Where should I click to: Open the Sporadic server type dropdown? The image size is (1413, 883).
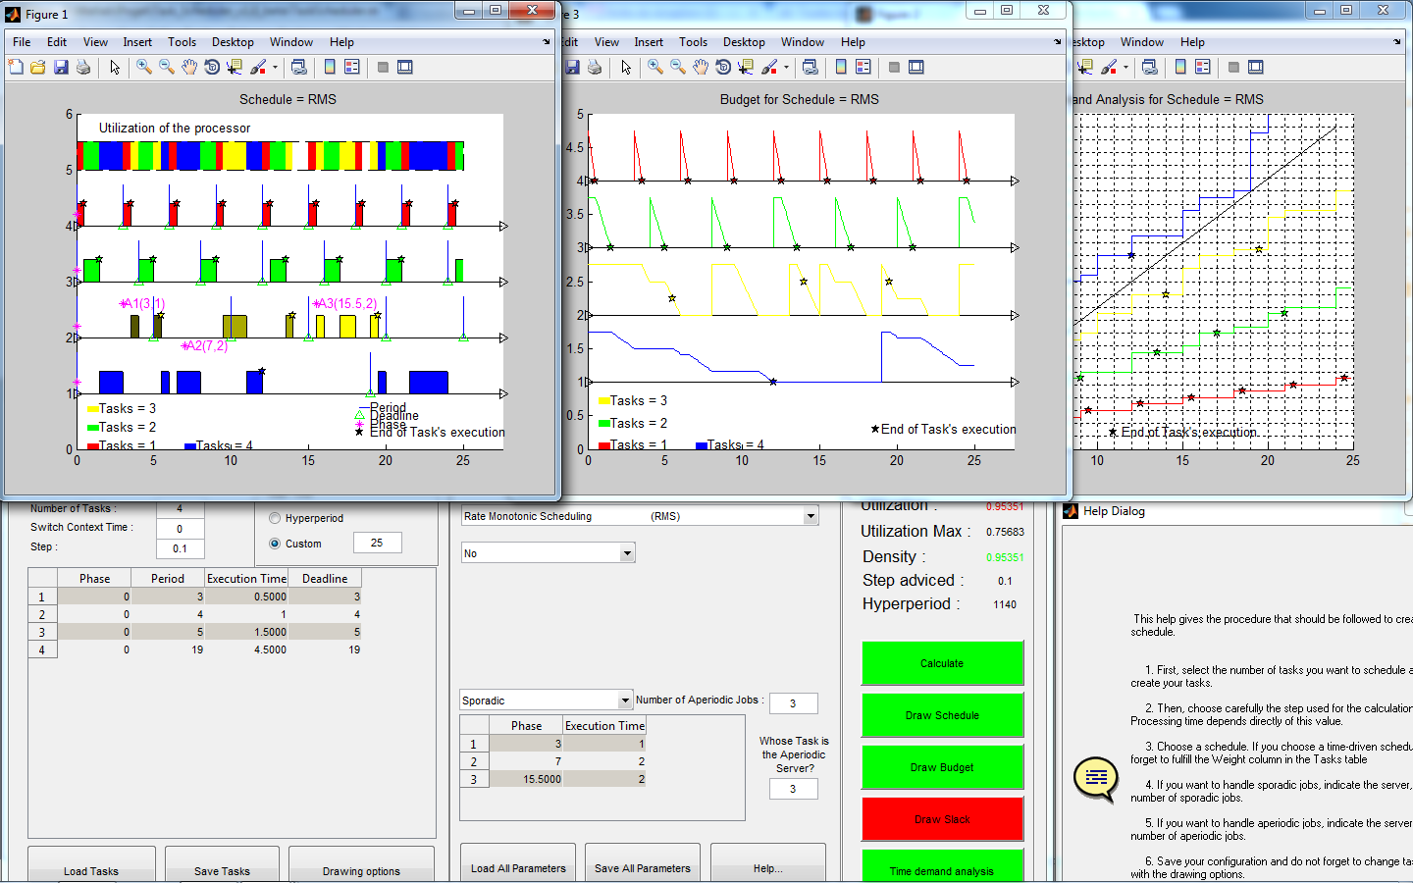[x=625, y=701]
